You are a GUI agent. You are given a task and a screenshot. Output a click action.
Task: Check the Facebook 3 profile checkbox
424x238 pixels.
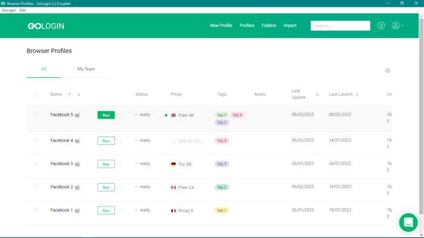point(36,163)
